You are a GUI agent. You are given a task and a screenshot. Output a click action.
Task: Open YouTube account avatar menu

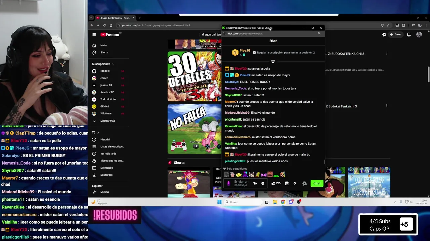(x=419, y=35)
